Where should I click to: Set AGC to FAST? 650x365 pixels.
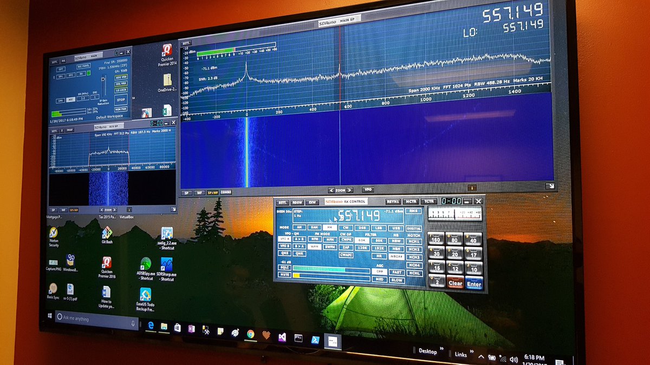(x=396, y=273)
